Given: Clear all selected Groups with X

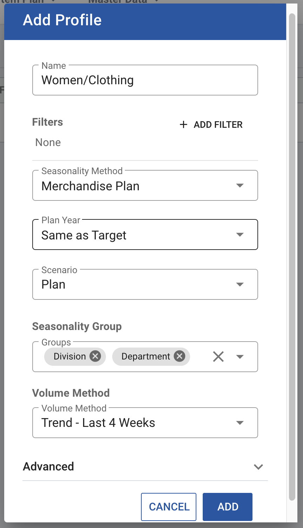Looking at the screenshot, I should coord(218,357).
